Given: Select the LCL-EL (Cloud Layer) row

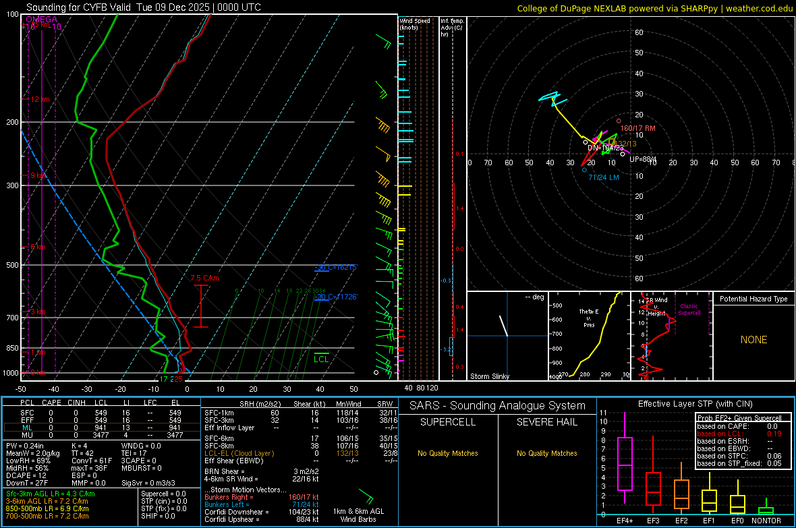Looking at the screenshot, I should (x=301, y=453).
